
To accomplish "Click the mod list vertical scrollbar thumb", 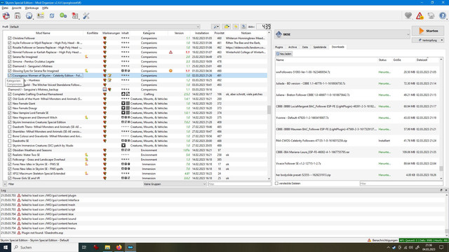I will [x=269, y=110].
